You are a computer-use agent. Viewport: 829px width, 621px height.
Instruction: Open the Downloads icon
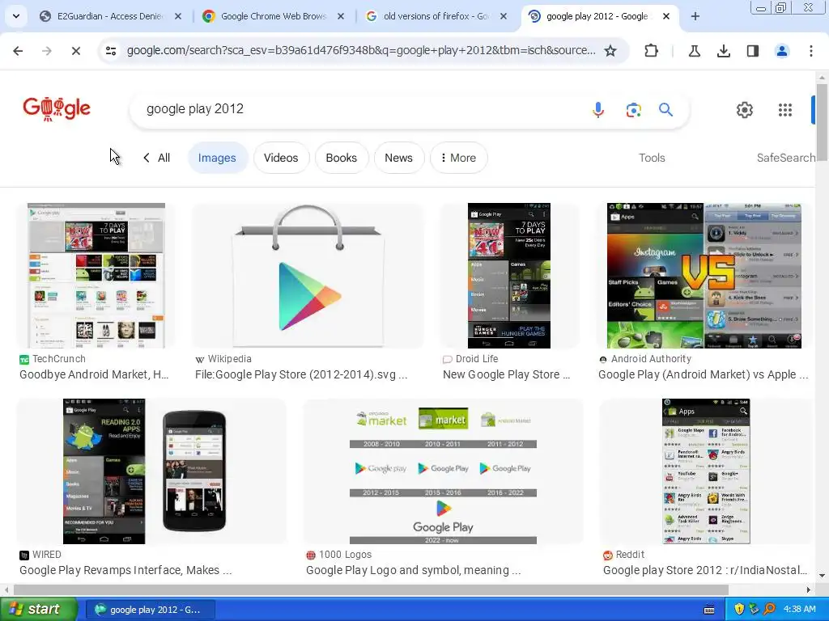point(723,51)
